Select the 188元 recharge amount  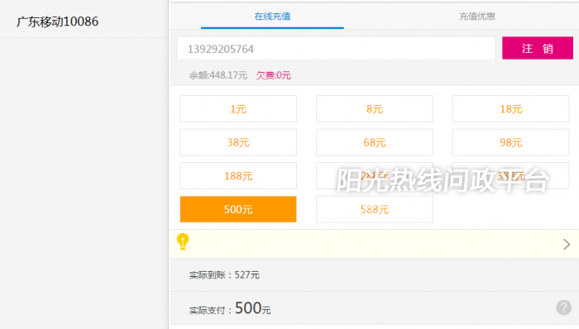(x=238, y=176)
